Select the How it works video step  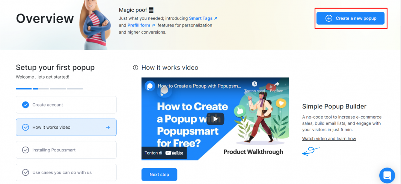point(66,127)
